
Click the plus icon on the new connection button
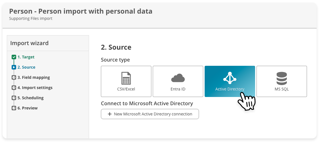[x=110, y=114]
